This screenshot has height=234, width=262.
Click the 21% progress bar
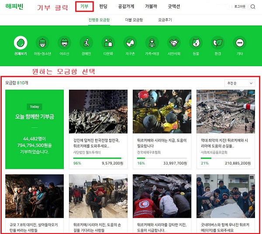pos(226,158)
